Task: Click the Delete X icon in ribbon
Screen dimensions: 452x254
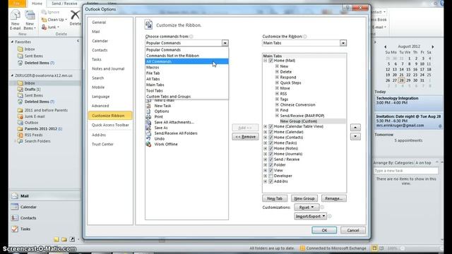Action: tap(76, 15)
